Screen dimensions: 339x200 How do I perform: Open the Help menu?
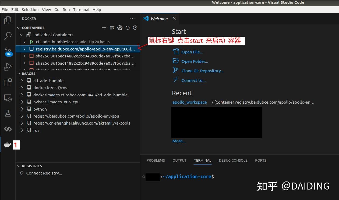point(97,9)
